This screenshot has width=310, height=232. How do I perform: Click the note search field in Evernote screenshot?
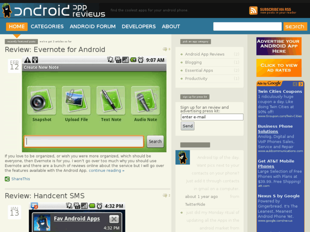[84, 141]
